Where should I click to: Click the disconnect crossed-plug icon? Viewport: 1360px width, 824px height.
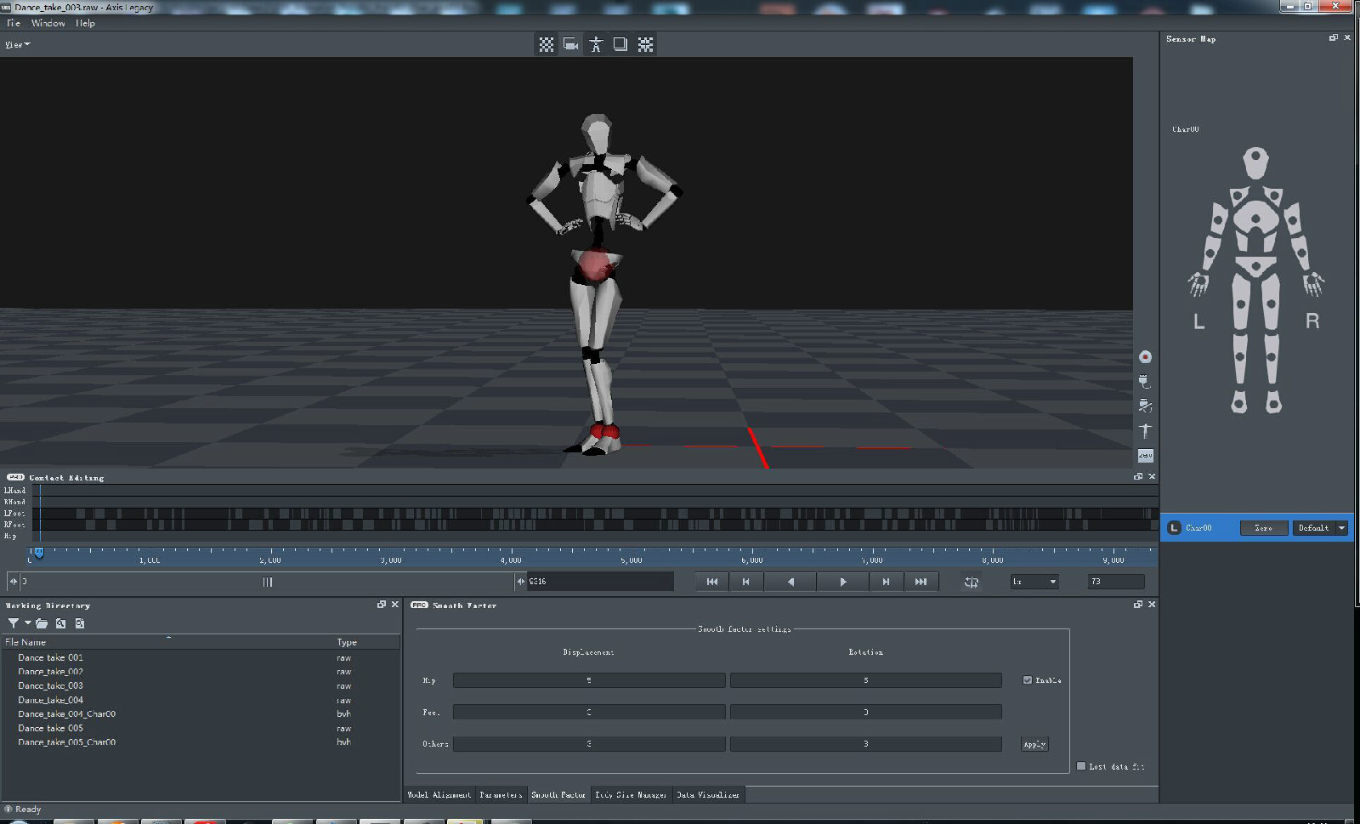[x=1145, y=406]
